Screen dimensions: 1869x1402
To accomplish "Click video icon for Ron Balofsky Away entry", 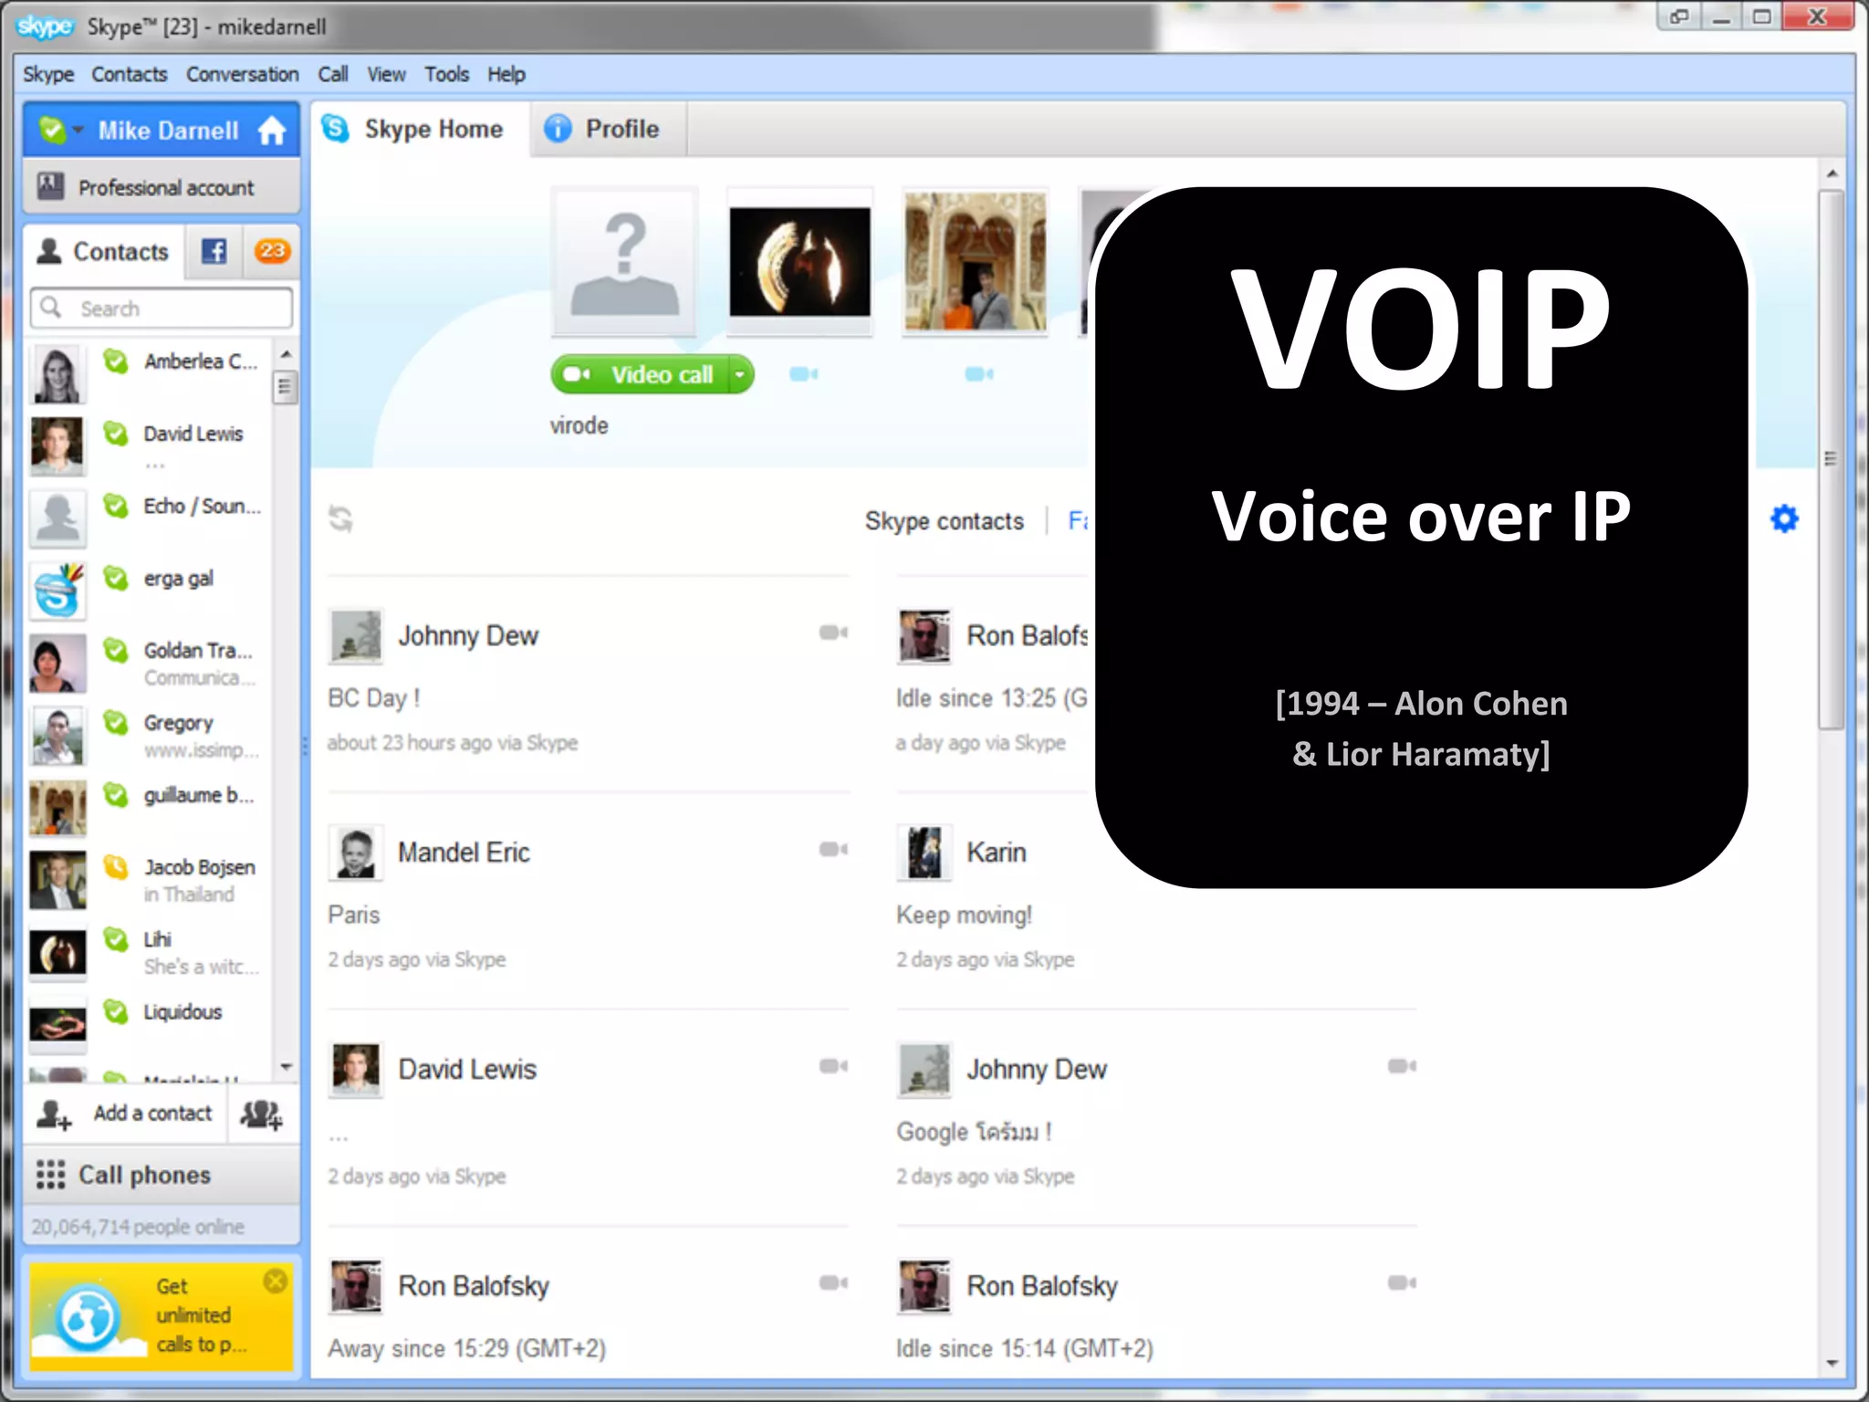I will point(833,1283).
